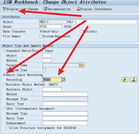Select Standard Batch/Direct Input radio button
This screenshot has height=134, width=139.
pos(4,51)
